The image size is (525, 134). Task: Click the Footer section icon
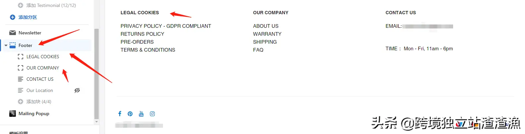pyautogui.click(x=13, y=45)
